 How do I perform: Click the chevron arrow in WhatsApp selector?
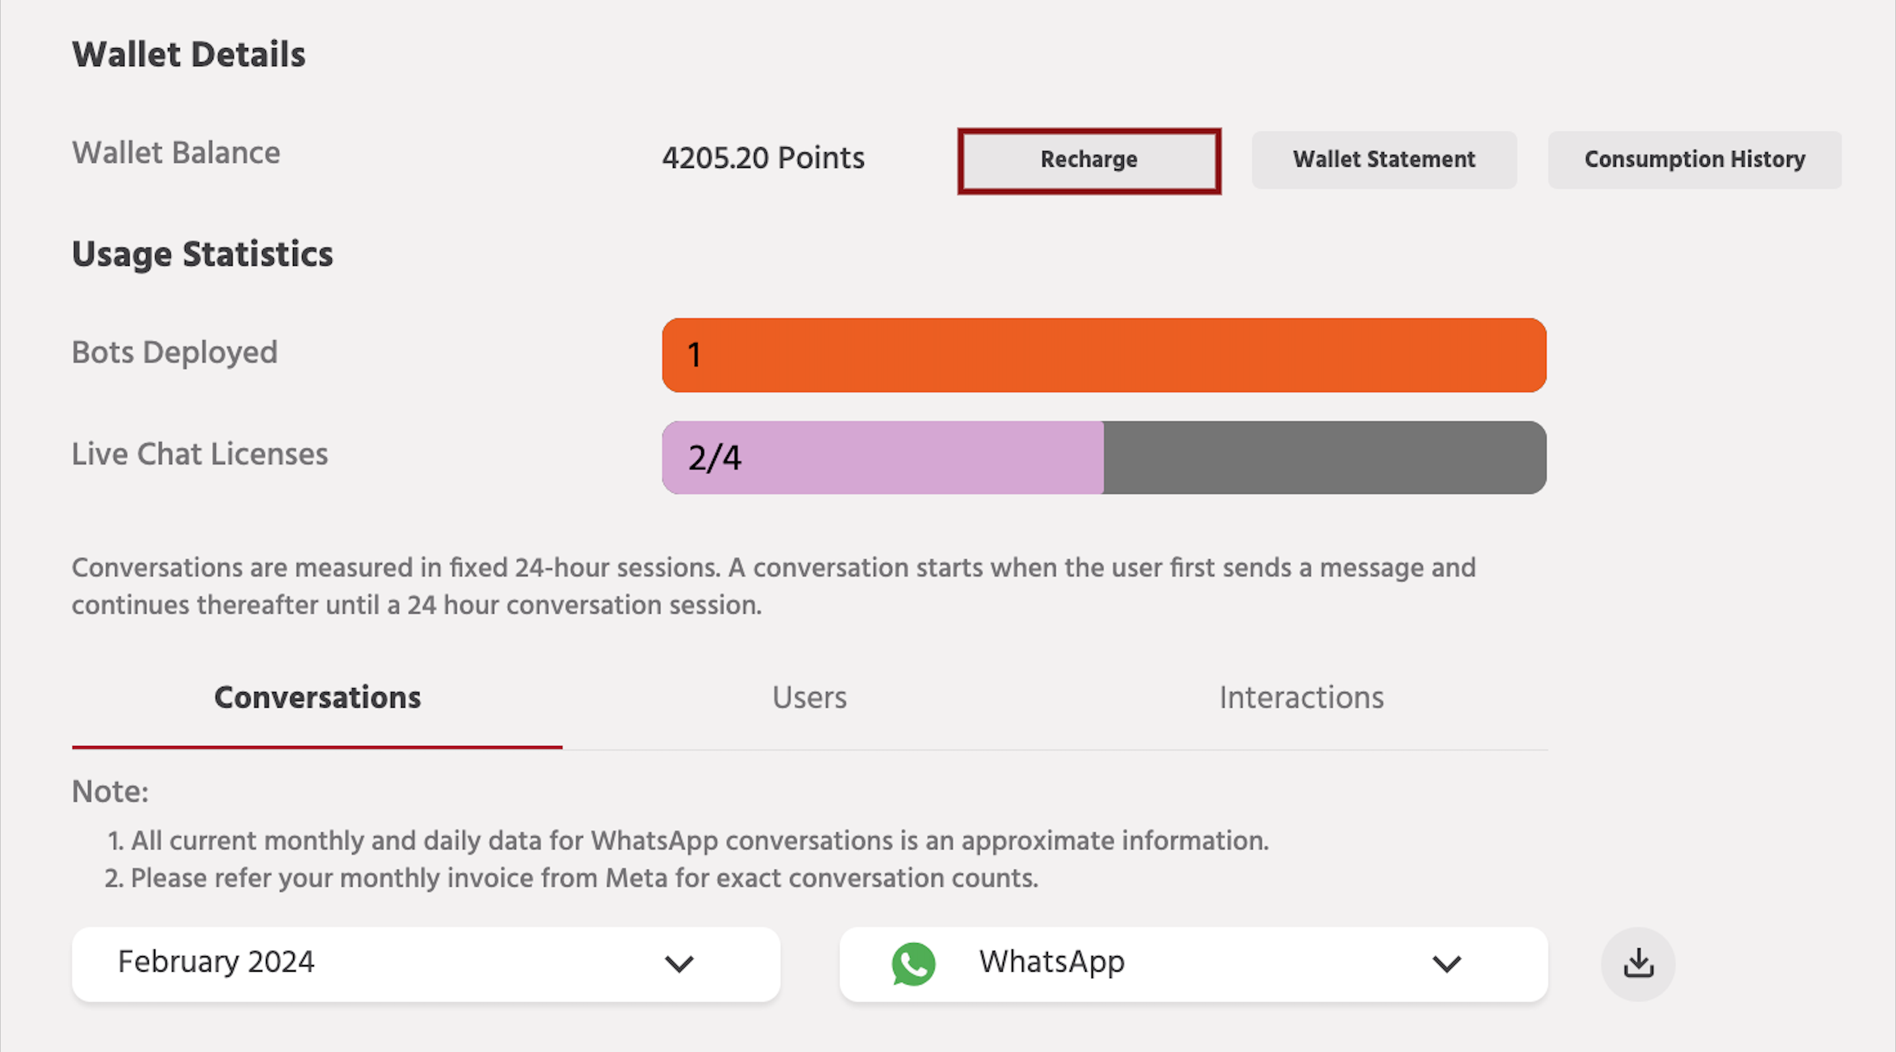[x=1446, y=964]
